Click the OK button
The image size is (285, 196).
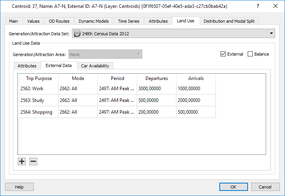pos(234,187)
